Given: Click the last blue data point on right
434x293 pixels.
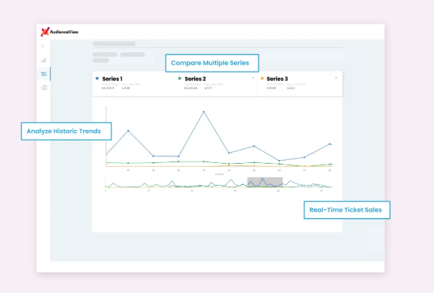Looking at the screenshot, I should [x=330, y=144].
